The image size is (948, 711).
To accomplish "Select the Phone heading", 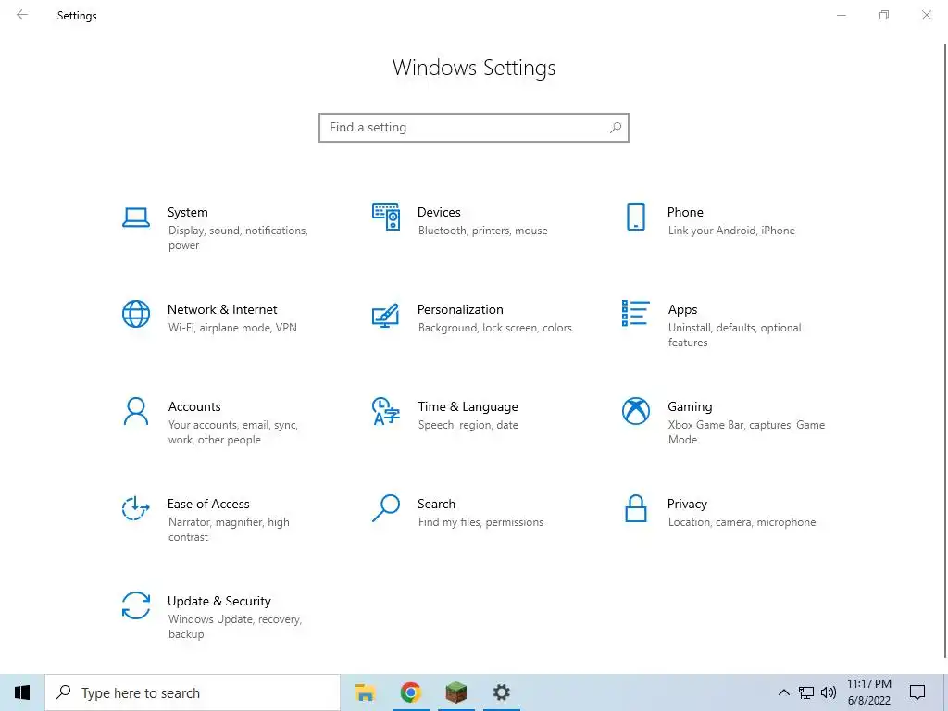I will (685, 212).
